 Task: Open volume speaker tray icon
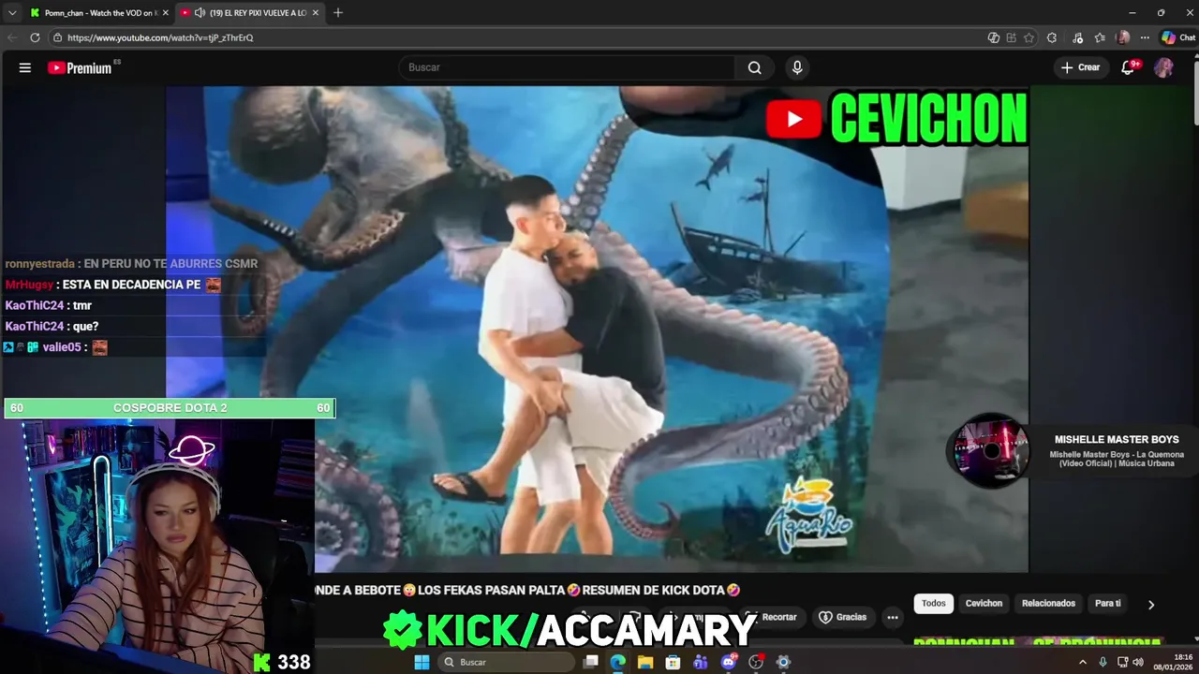coord(1138,662)
